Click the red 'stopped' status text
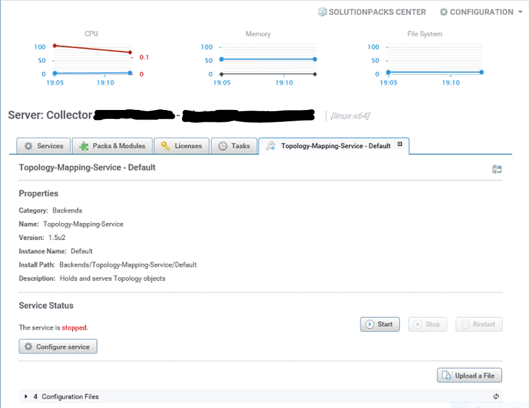The height and width of the screenshot is (408, 529). click(74, 328)
